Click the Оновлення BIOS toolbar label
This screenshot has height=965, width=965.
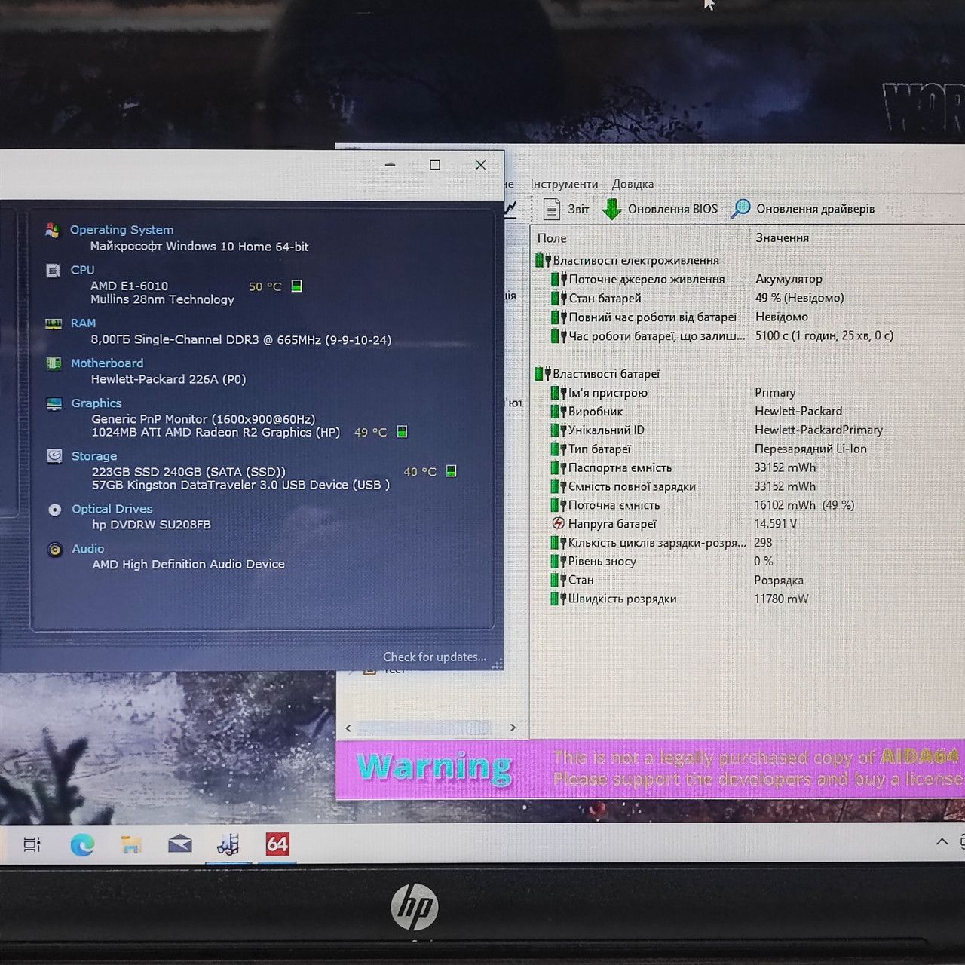[672, 209]
